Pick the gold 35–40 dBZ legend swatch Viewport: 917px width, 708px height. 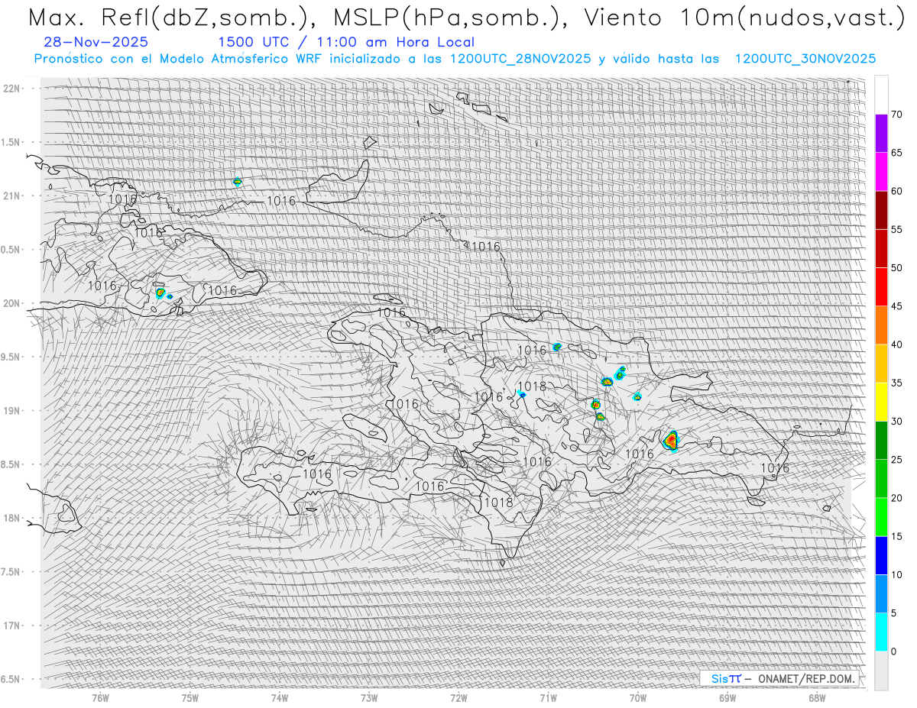point(881,364)
